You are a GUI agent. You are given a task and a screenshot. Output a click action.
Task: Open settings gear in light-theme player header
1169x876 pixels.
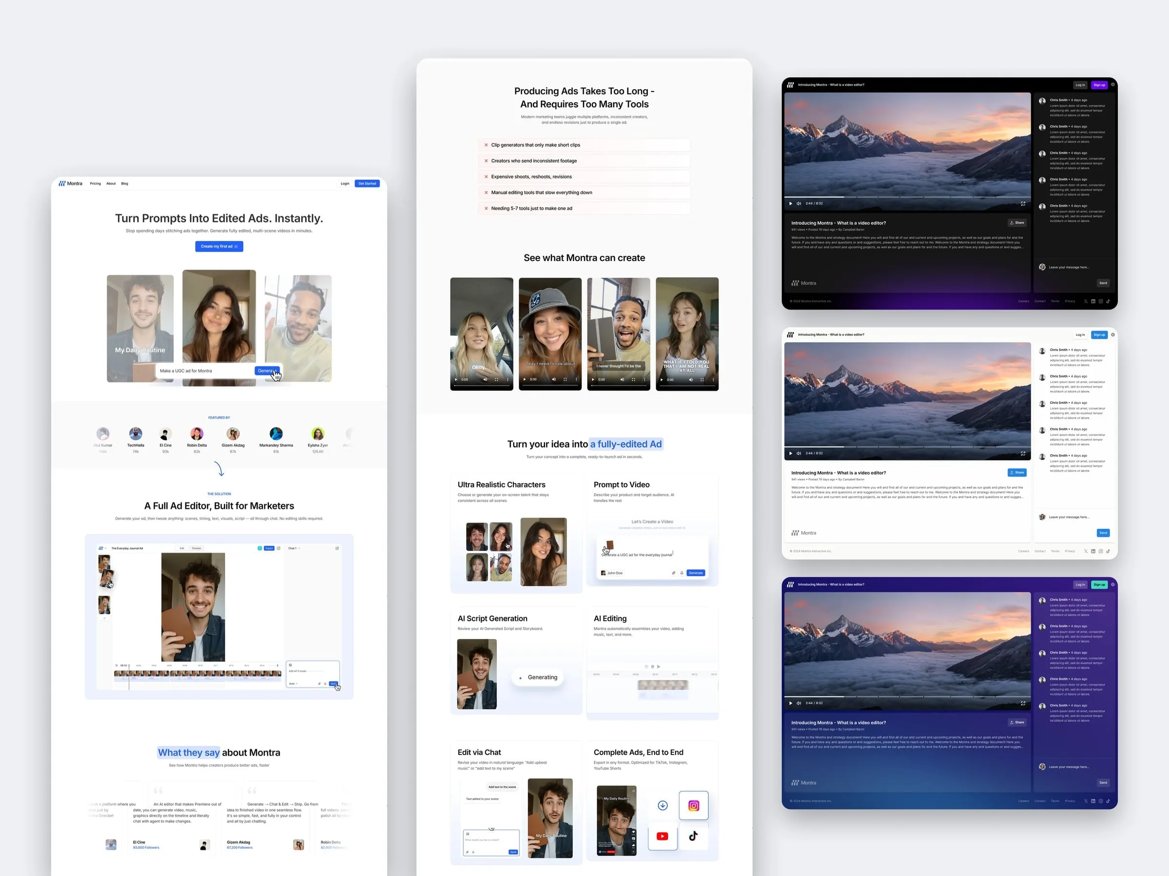[x=1112, y=334]
